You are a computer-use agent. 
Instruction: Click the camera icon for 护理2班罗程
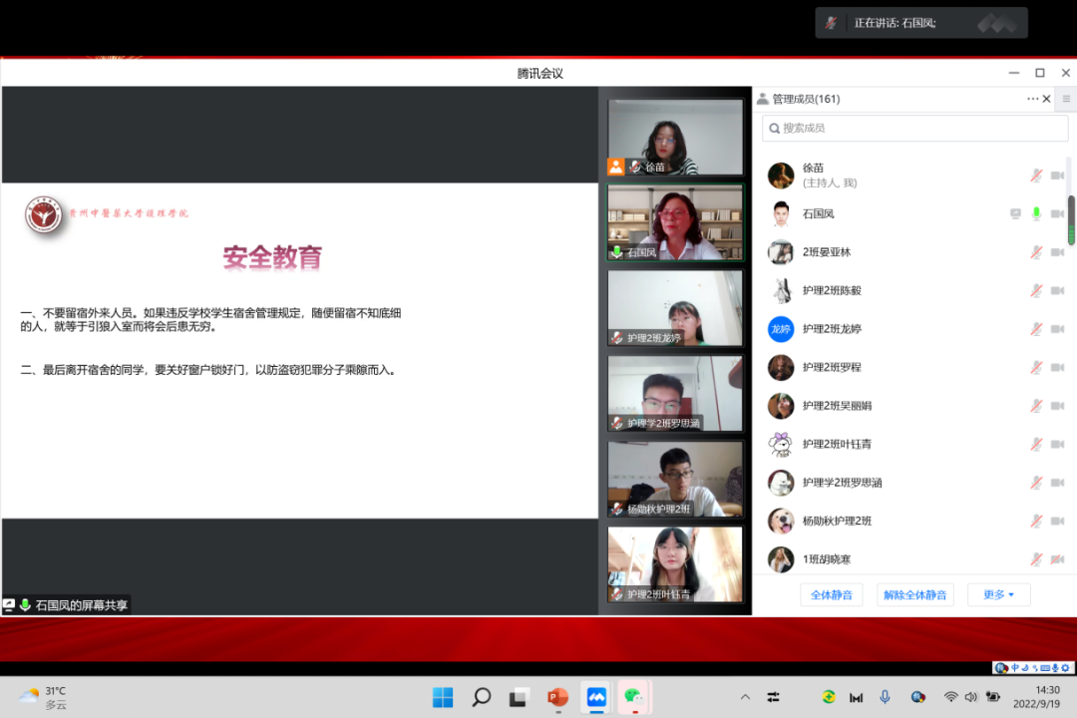click(1057, 367)
